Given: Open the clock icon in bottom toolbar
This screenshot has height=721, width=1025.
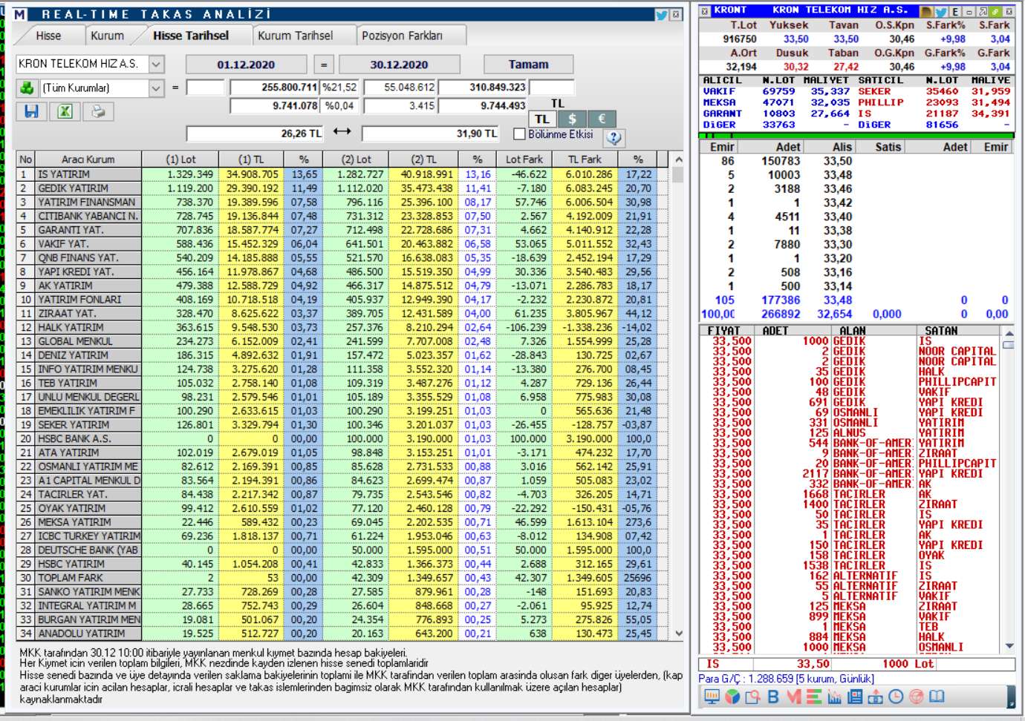Looking at the screenshot, I should coord(896,697).
